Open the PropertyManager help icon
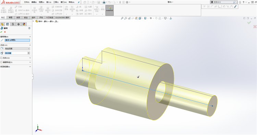This screenshot has height=135, width=257. (29, 28)
